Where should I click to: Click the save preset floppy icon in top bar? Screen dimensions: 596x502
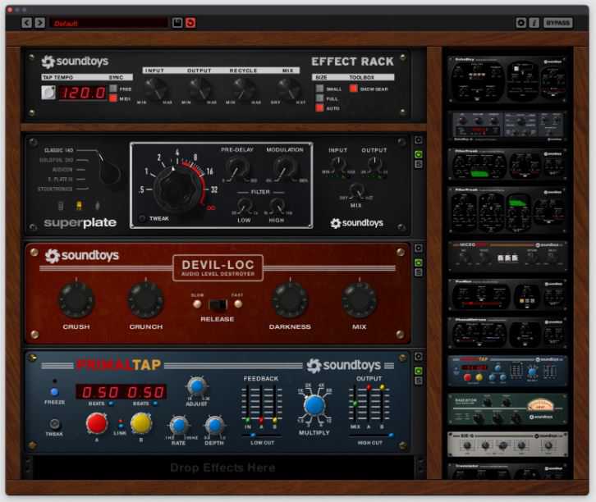tap(177, 23)
